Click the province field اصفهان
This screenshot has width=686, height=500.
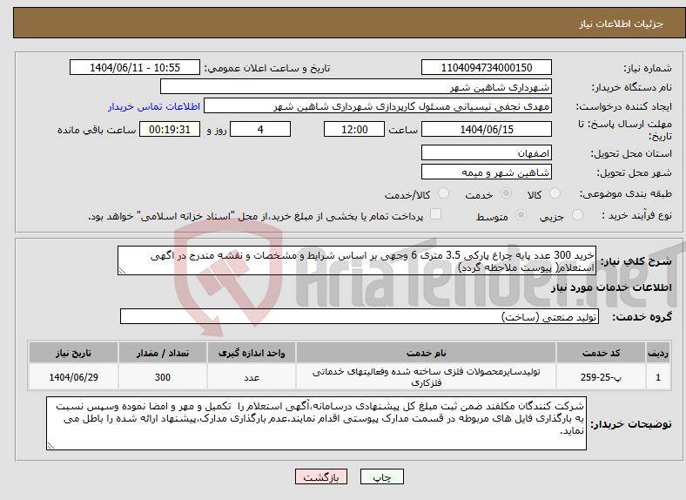(487, 152)
